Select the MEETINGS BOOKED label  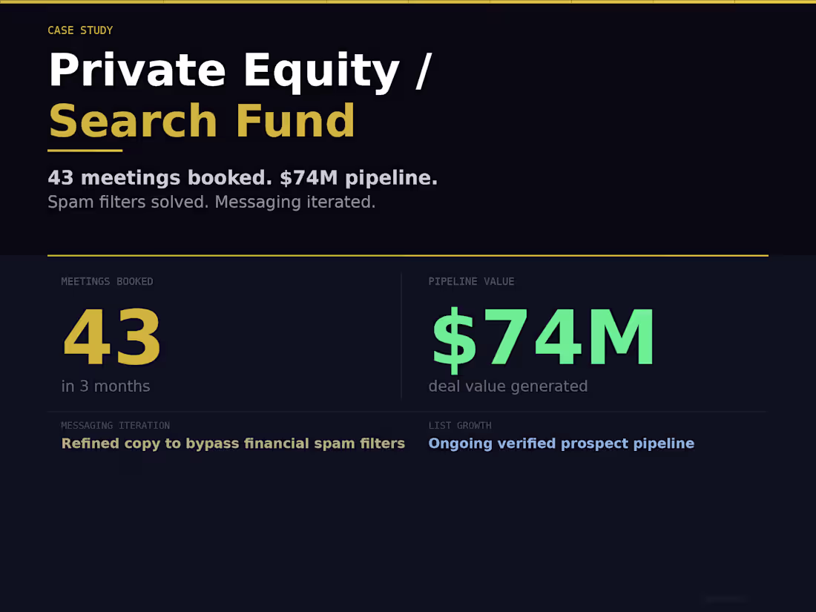(x=107, y=281)
